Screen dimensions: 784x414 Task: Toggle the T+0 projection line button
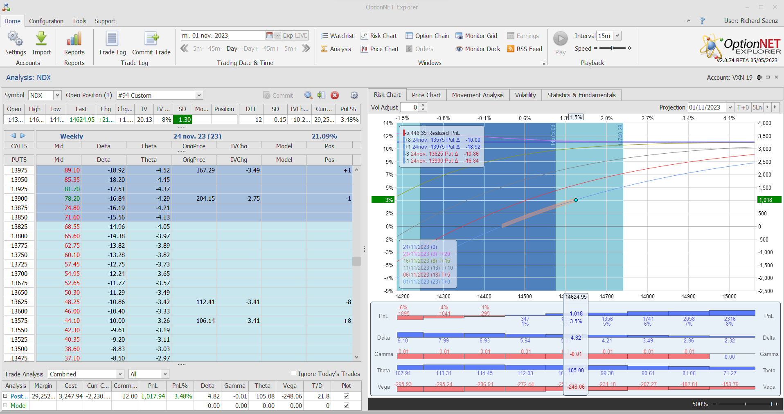pos(743,107)
